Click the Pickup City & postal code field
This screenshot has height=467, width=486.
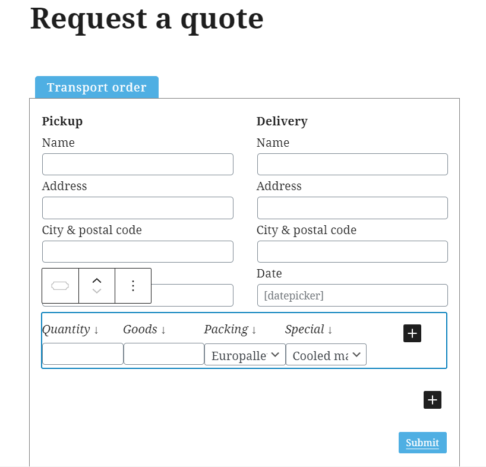138,252
